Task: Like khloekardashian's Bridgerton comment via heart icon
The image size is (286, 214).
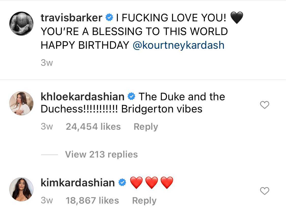Action: coord(264,105)
